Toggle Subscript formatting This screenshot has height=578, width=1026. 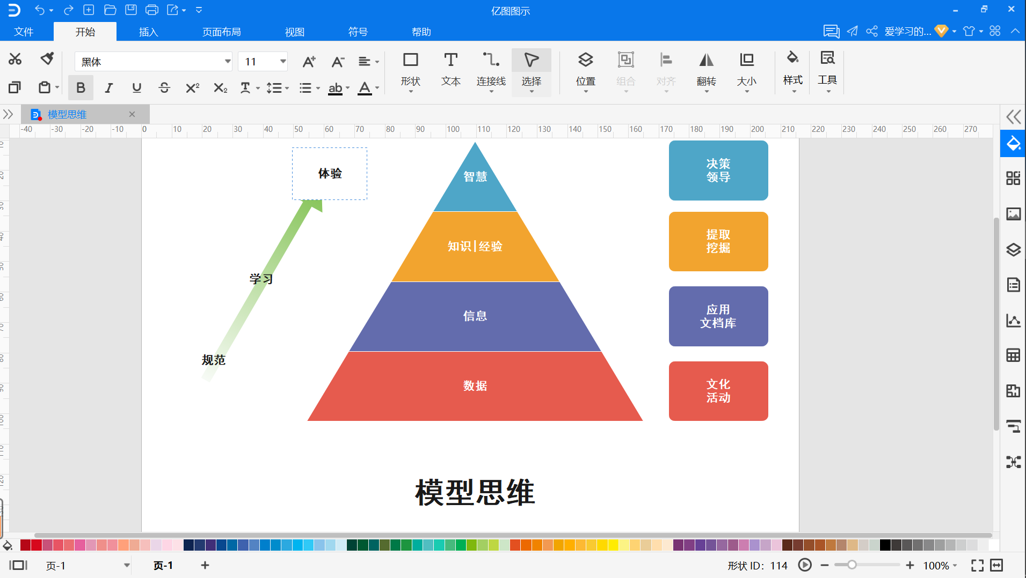click(x=220, y=87)
